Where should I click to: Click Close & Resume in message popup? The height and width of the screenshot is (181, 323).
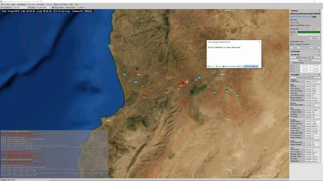(251, 66)
